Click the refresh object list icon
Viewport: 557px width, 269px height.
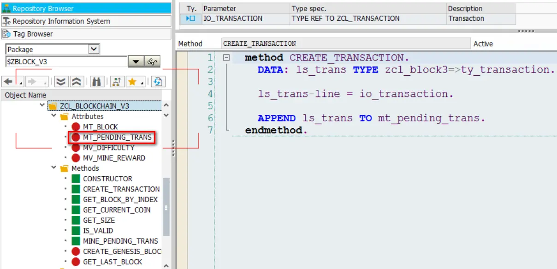point(158,82)
